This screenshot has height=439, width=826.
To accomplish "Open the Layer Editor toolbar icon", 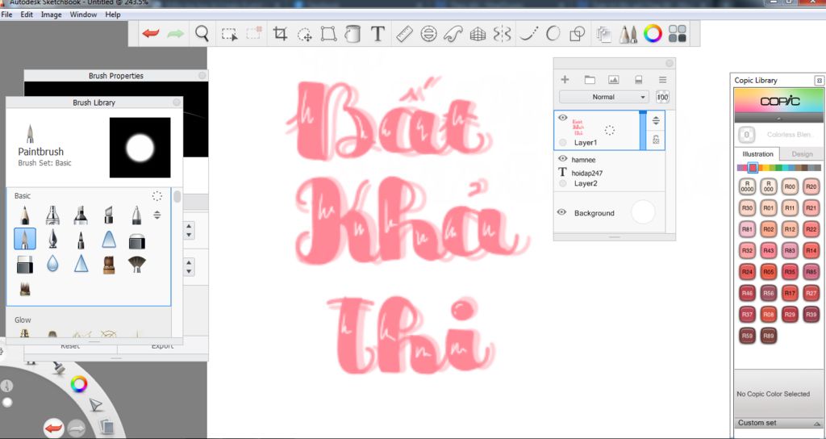I will pyautogui.click(x=603, y=34).
